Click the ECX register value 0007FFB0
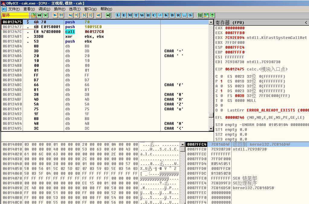Viewport: 309px width, 204px height. [x=235, y=33]
